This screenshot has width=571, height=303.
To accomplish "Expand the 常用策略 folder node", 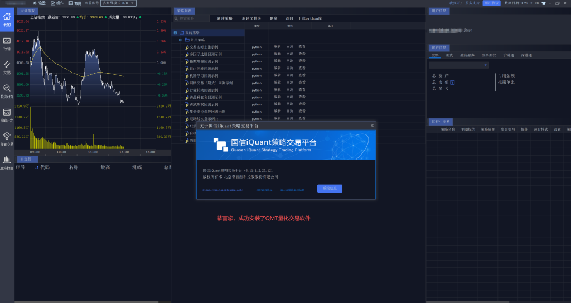I will click(x=181, y=40).
